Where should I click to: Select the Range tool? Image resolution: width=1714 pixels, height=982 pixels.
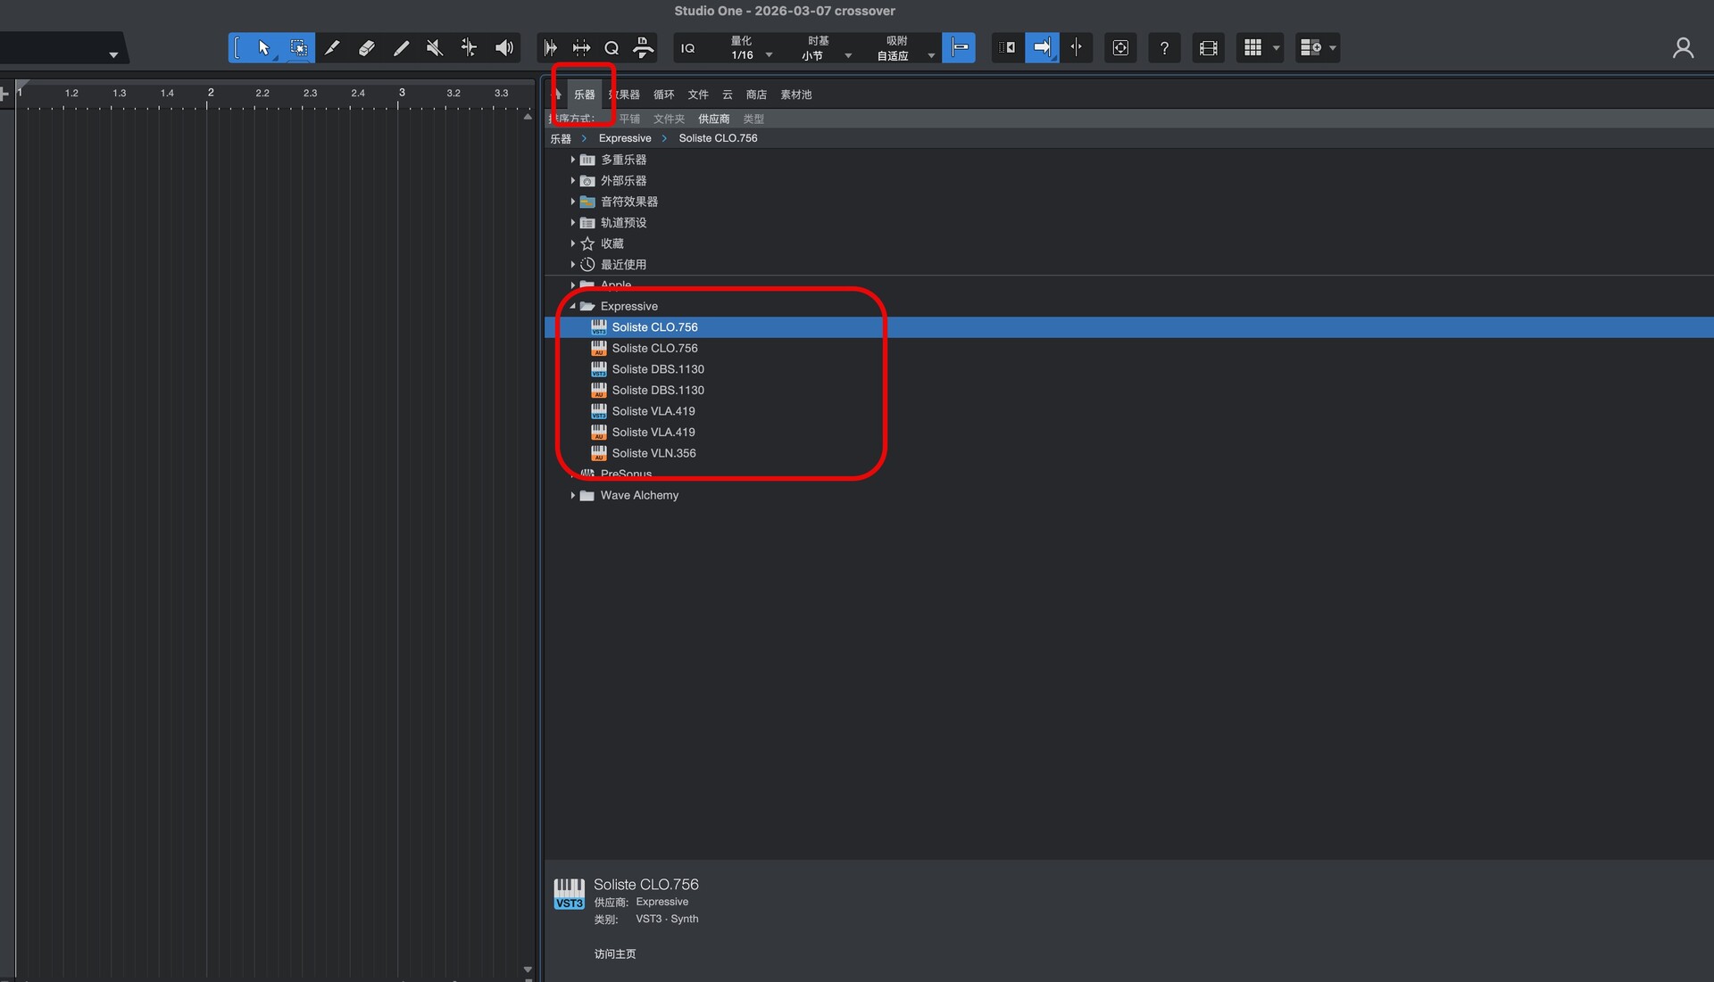(x=298, y=48)
